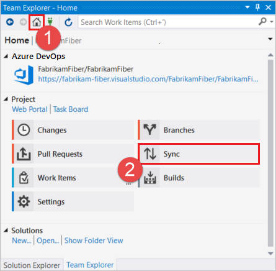Image resolution: width=276 pixels, height=271 pixels.
Task: Open the Builds tile
Action: [198, 178]
